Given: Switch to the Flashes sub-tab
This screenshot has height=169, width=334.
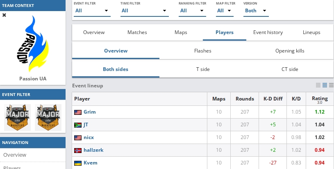Looking at the screenshot, I should [203, 51].
